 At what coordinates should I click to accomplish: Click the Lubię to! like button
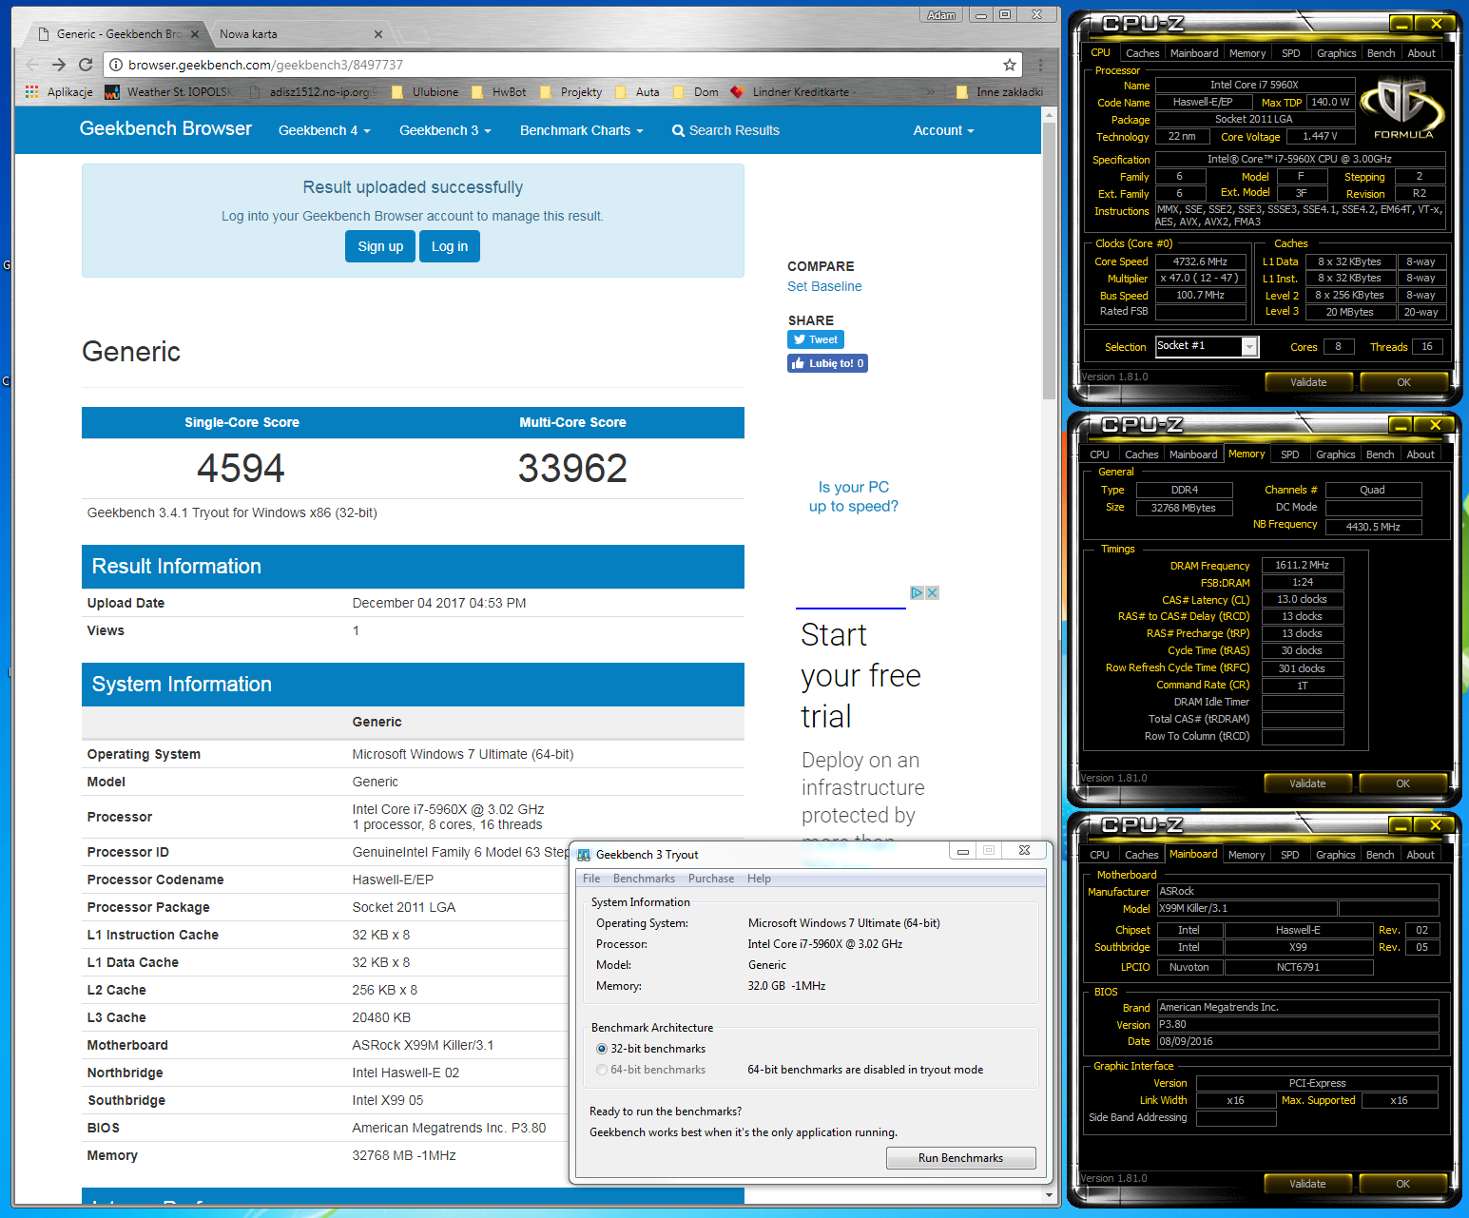pos(827,363)
